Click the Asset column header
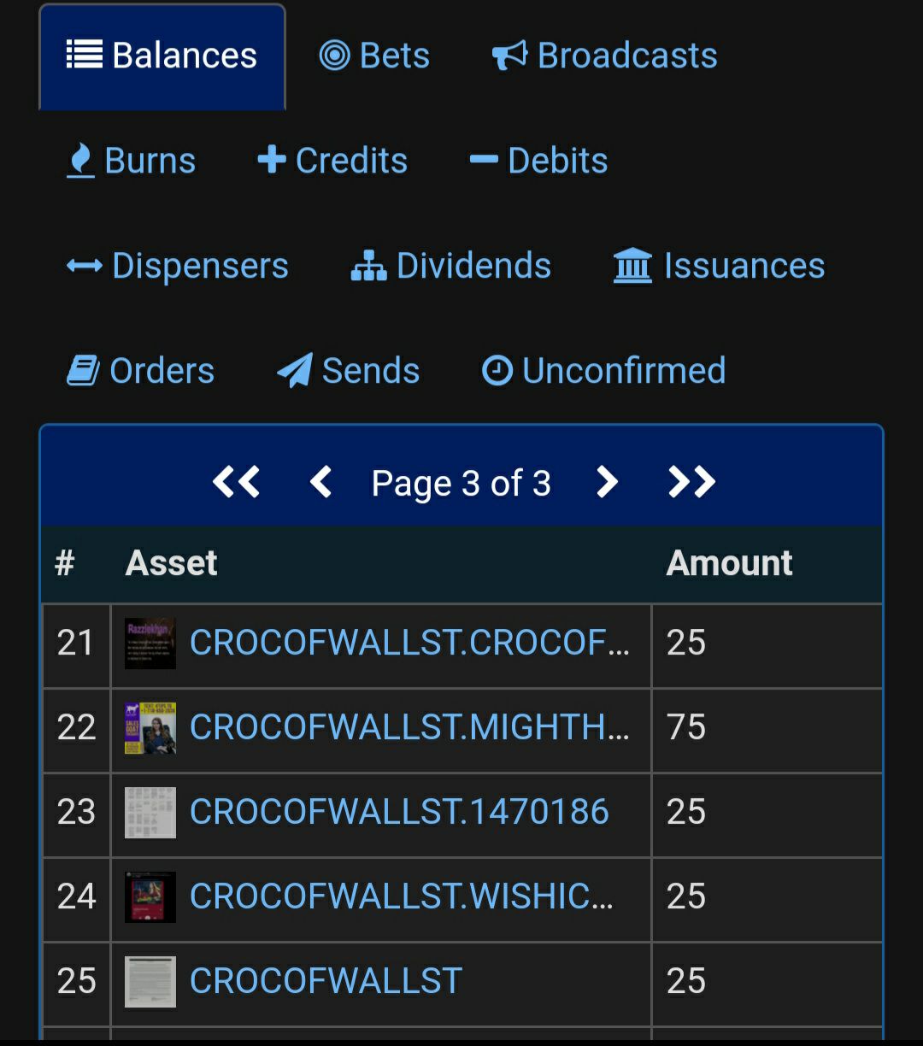Screen dimensions: 923x1046 point(172,563)
